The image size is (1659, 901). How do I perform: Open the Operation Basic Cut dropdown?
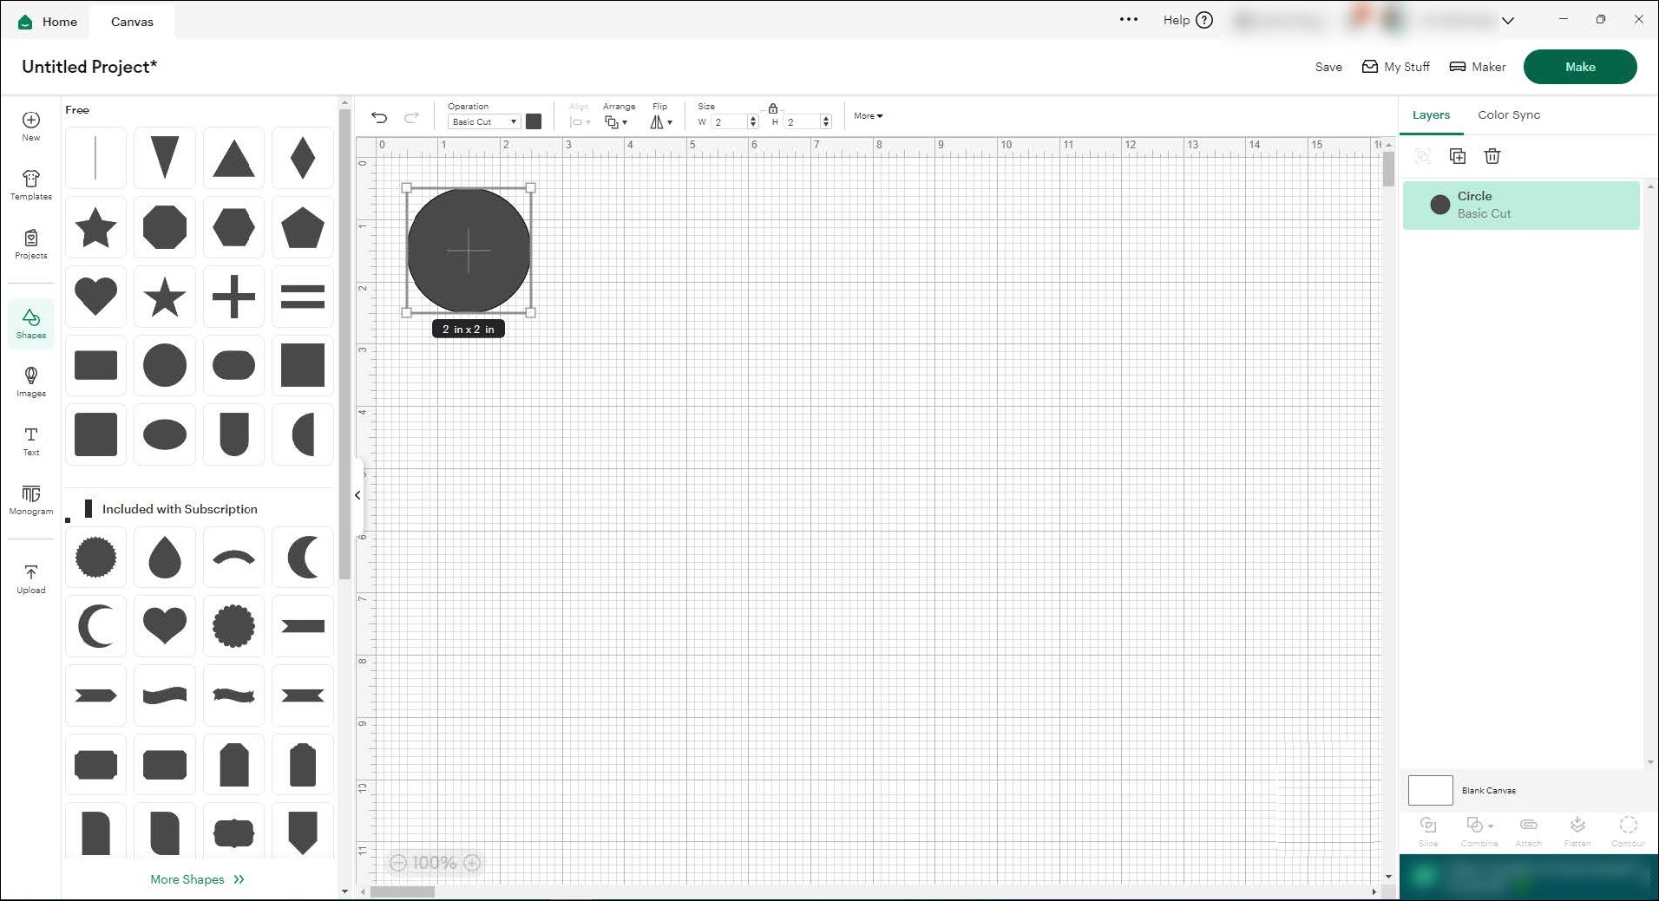click(484, 122)
